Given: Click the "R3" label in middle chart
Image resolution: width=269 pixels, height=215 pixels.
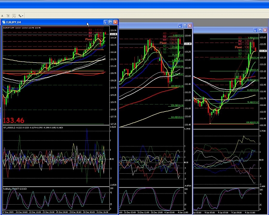Looking at the screenshot, I should coord(165,34).
